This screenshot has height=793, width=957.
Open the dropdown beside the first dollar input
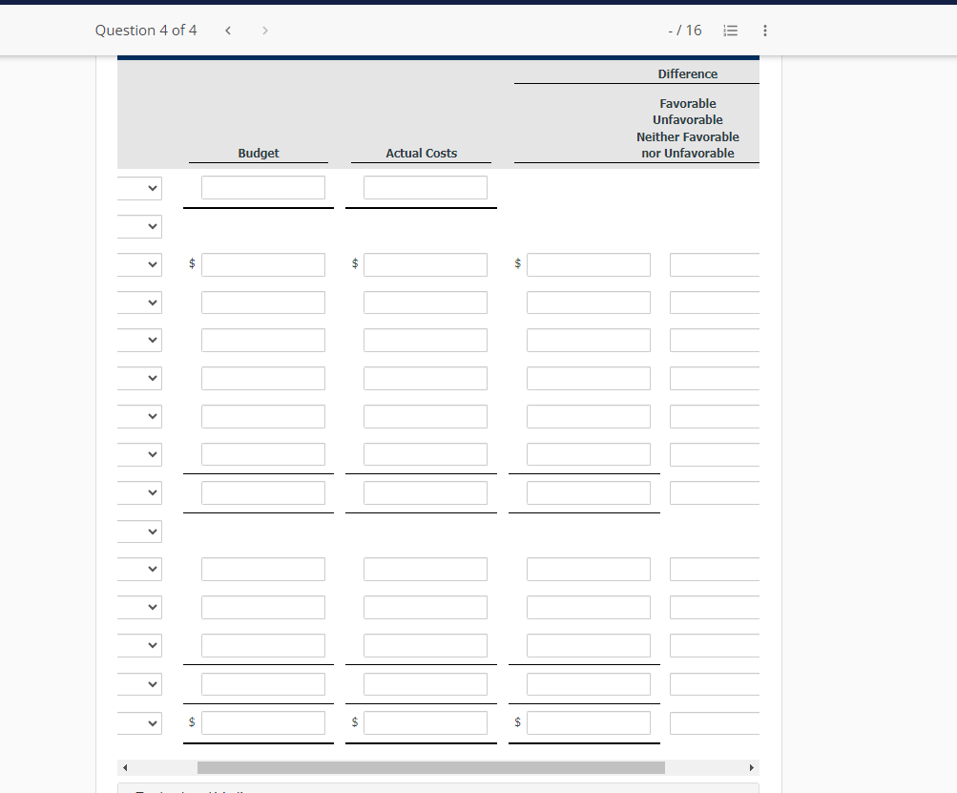click(139, 264)
